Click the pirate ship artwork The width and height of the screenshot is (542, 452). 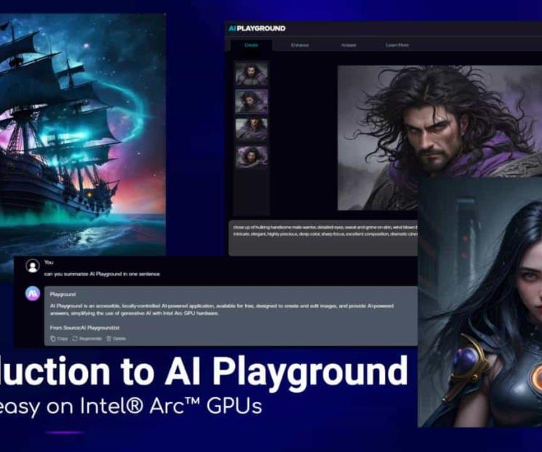(83, 134)
